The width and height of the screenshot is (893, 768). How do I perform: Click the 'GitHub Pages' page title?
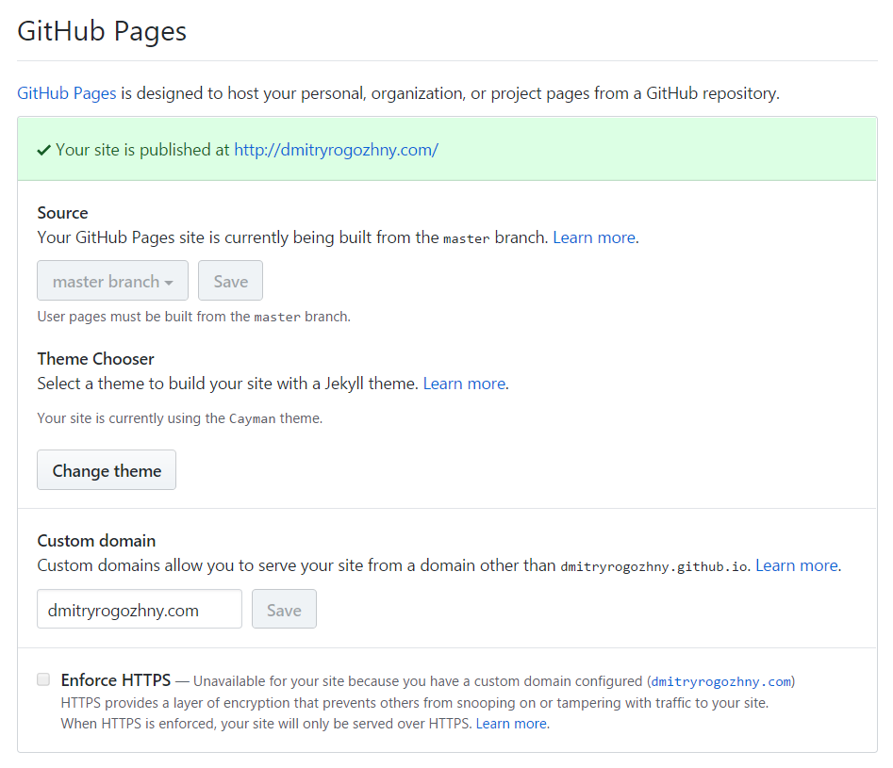click(102, 31)
